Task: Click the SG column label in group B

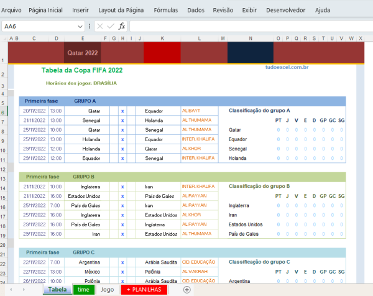Action: tap(341, 196)
